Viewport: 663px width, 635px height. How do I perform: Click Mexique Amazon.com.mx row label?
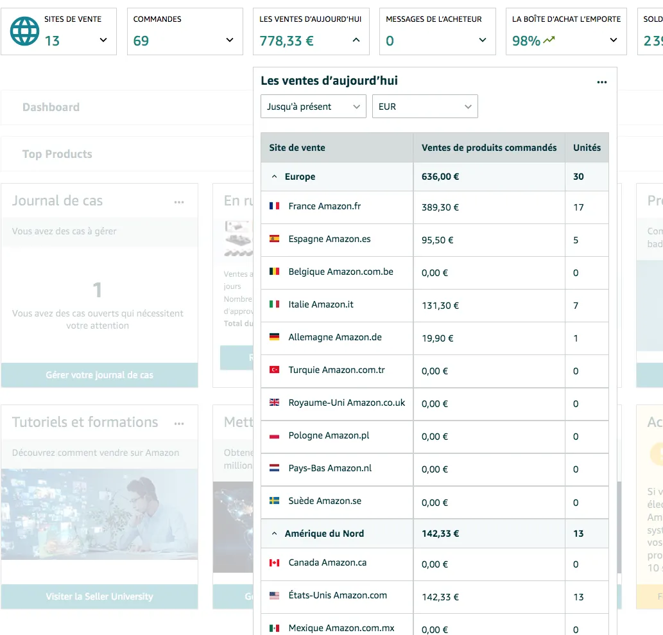point(341,628)
